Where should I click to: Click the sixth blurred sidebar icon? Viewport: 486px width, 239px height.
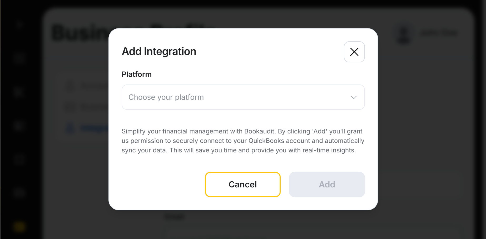19,193
